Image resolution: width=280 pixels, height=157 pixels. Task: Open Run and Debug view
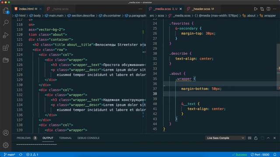(6, 35)
